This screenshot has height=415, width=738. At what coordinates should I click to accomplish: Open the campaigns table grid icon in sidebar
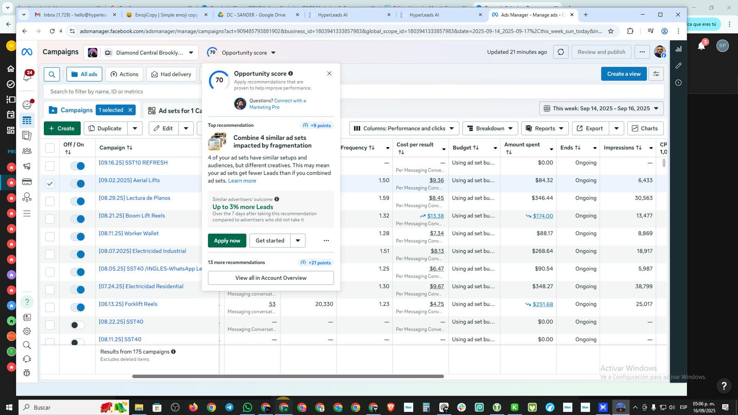click(x=27, y=120)
